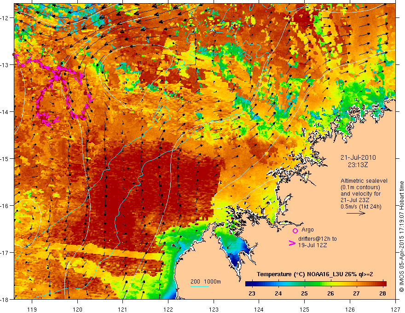Click the magenta Argo circle legend symbol

[295, 231]
